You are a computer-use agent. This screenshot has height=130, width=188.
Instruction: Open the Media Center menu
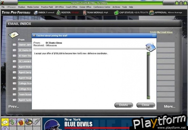pyautogui.click(x=33, y=7)
